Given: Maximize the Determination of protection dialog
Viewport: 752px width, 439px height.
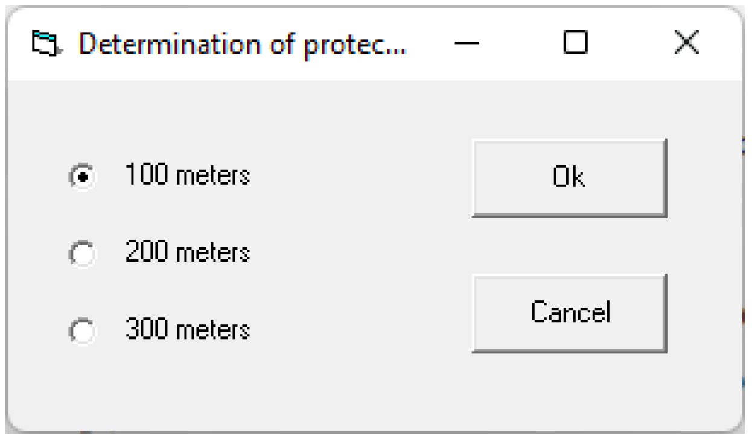Looking at the screenshot, I should [575, 45].
